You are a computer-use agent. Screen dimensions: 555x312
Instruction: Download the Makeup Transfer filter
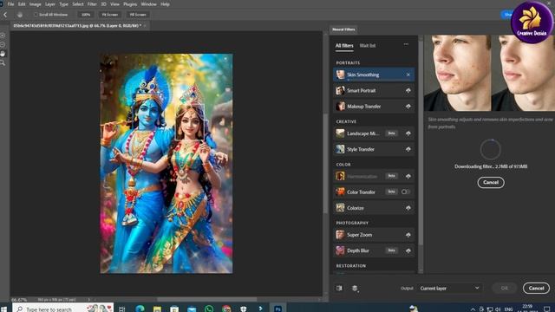pyautogui.click(x=408, y=106)
